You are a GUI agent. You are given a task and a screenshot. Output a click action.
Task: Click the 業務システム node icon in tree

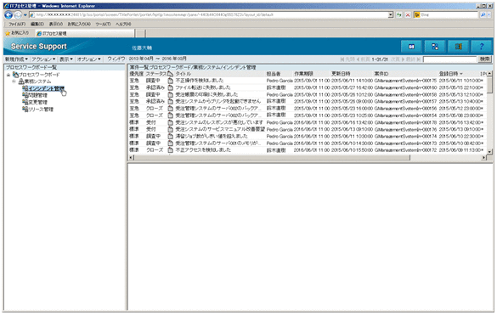point(21,82)
